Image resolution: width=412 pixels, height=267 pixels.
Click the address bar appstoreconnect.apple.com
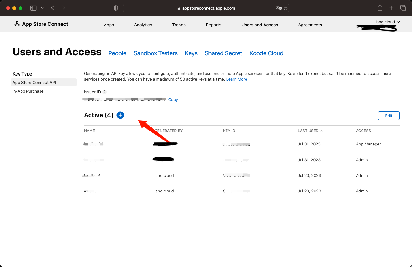click(x=206, y=8)
